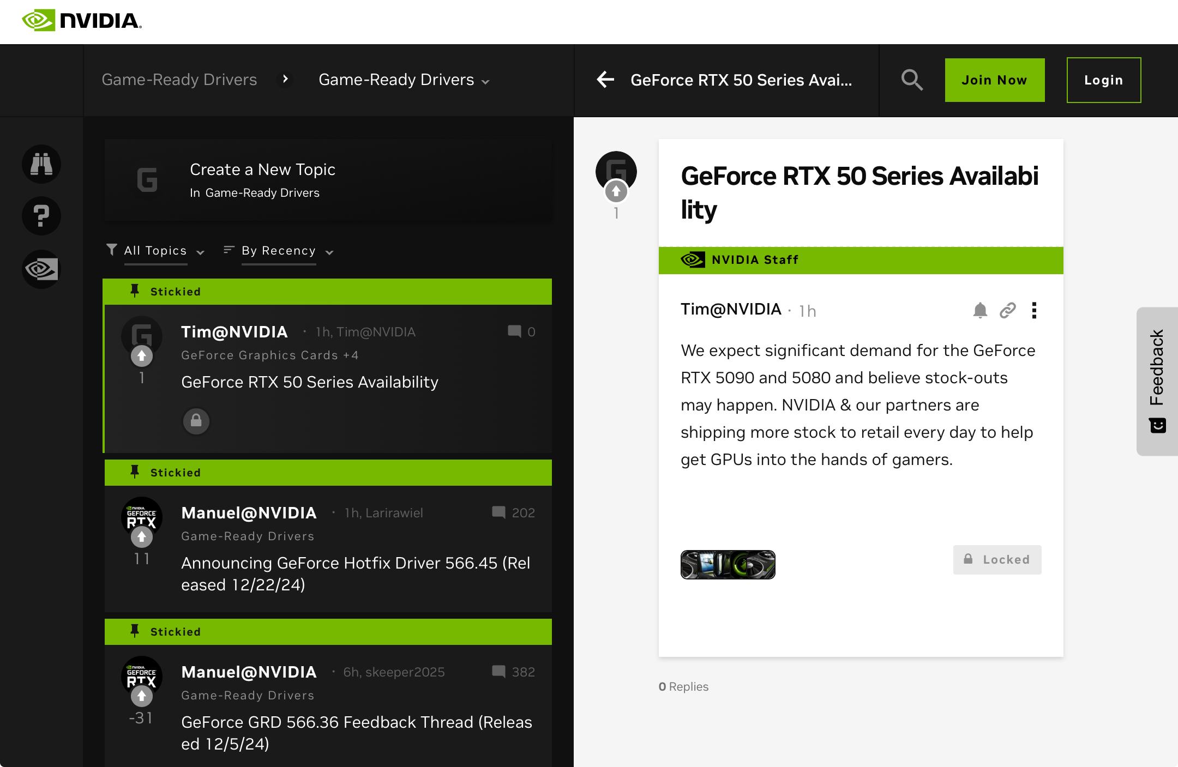Click Manuel@NVIDIA author on GRD 566.36 topic

249,672
